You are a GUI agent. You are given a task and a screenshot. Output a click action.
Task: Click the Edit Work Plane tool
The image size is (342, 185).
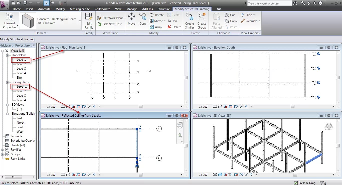[110, 18]
